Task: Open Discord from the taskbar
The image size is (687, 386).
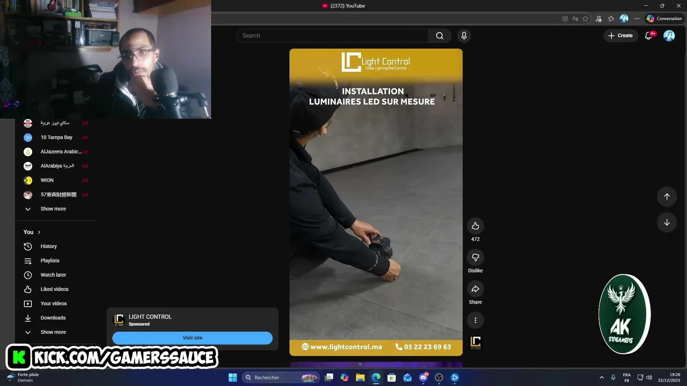Action: [423, 377]
